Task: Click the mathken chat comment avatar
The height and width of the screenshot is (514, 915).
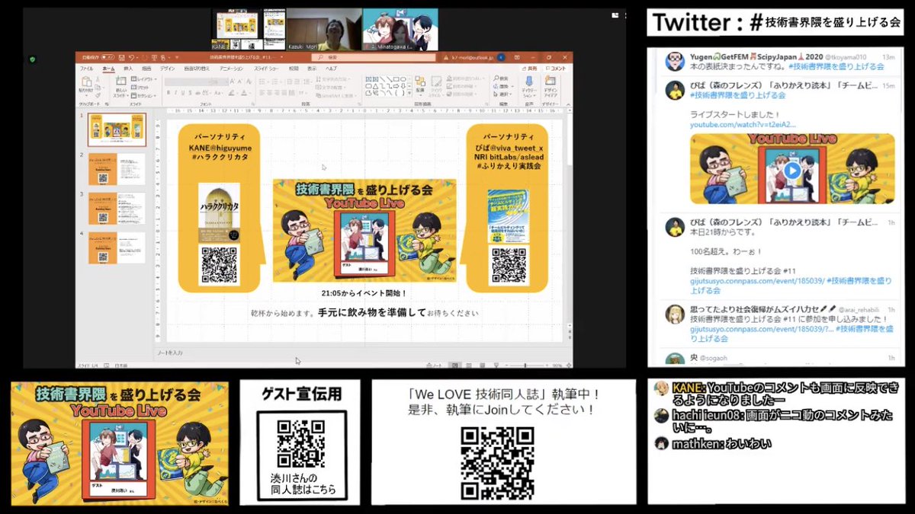Action: [x=661, y=443]
